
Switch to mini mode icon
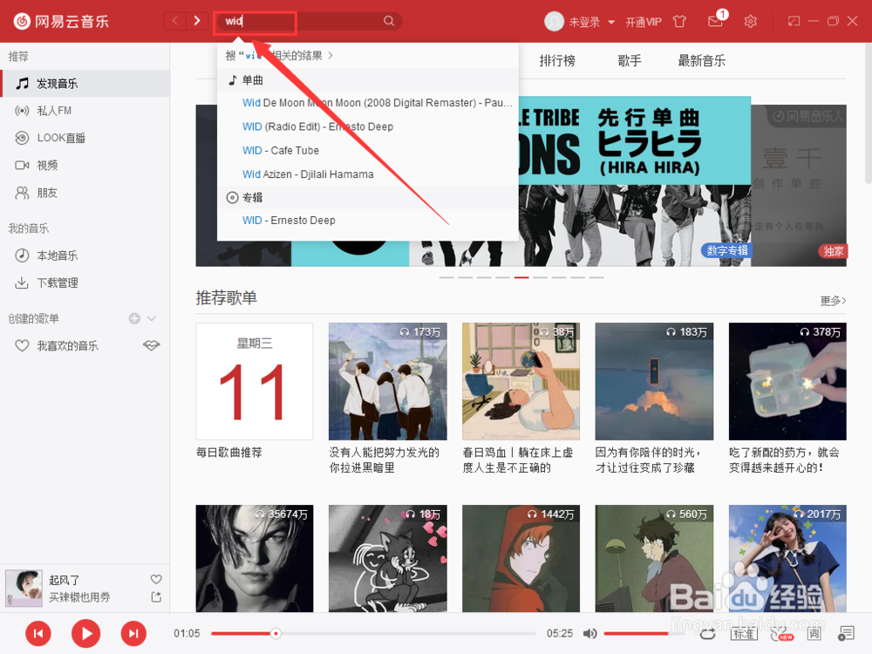coord(794,21)
